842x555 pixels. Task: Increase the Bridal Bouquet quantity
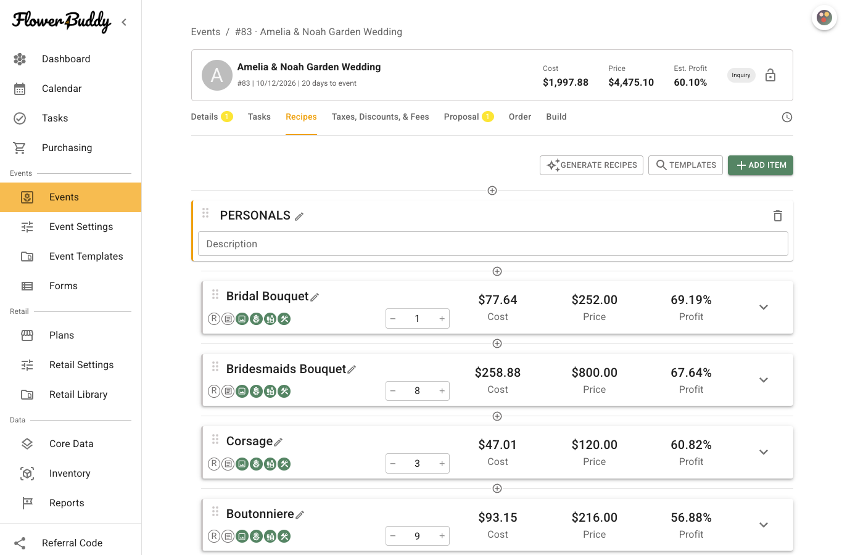click(442, 319)
